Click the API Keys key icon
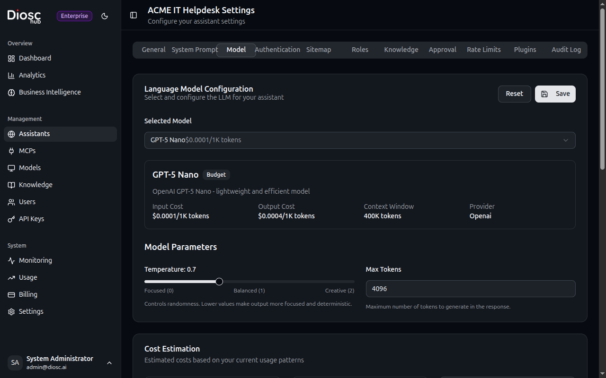Viewport: 606px width, 378px height. [x=11, y=219]
